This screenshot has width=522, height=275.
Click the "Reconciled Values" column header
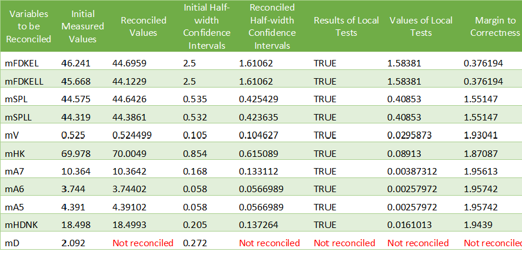tap(143, 26)
